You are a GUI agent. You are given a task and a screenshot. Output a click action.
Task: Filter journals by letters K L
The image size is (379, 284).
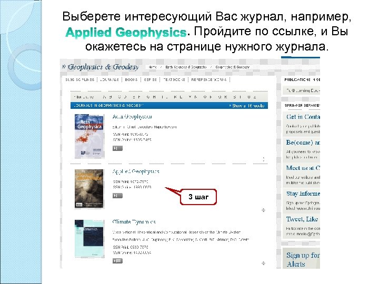(x=178, y=97)
